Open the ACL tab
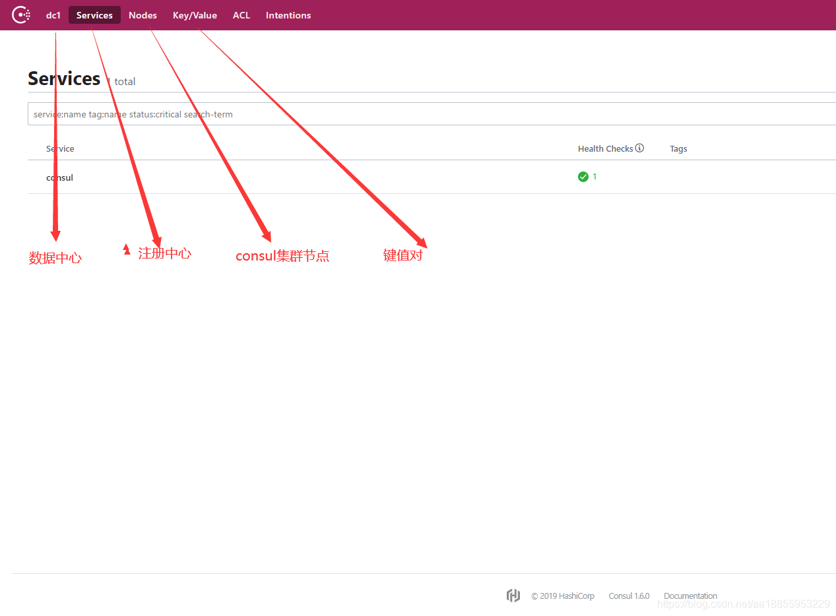The height and width of the screenshot is (616, 836). tap(241, 15)
